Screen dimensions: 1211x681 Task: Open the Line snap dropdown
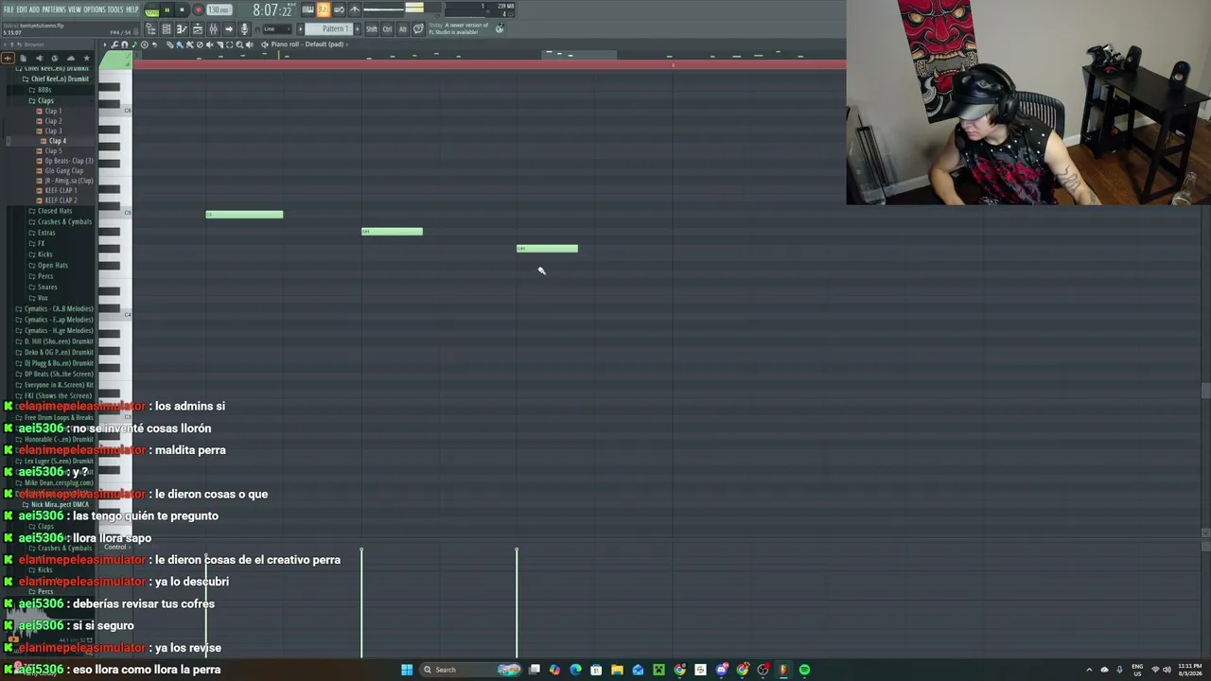[275, 29]
